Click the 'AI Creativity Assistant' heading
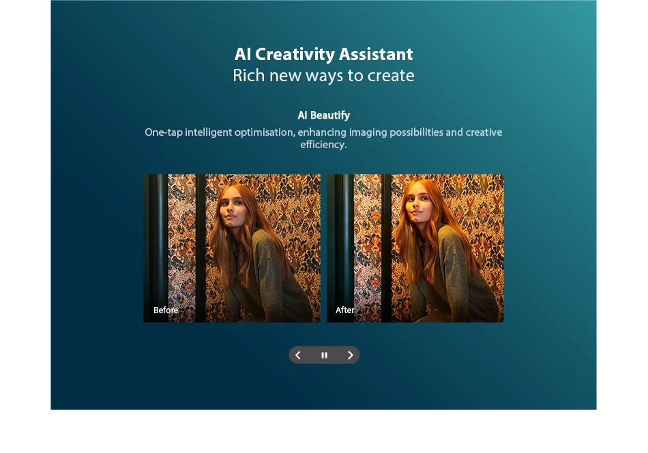Screen dimensions: 648x453 323,54
